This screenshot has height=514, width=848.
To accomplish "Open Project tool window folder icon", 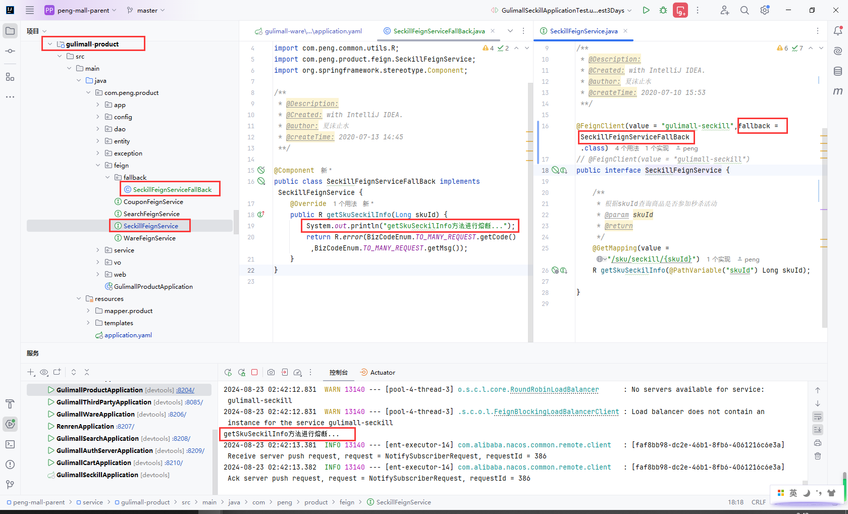I will 10,31.
